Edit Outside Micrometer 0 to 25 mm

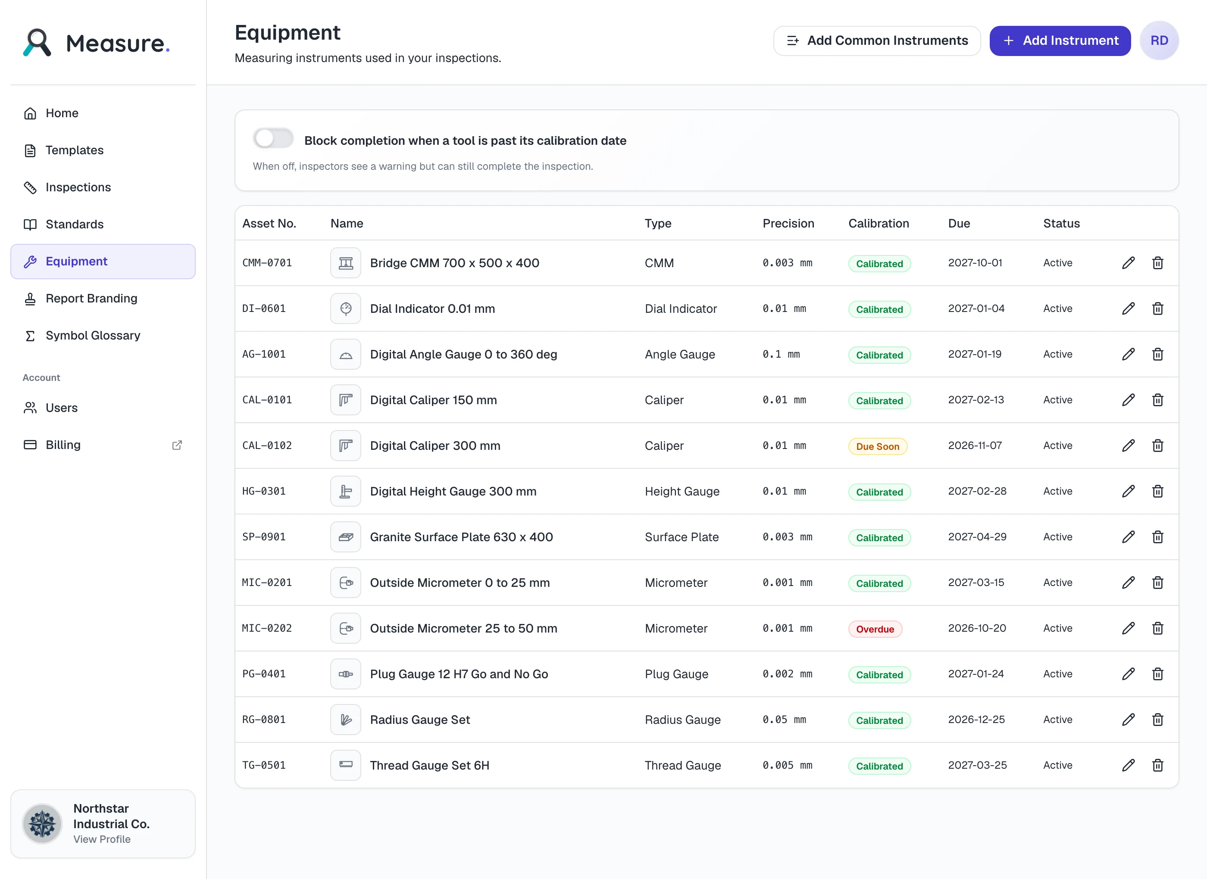click(1128, 583)
